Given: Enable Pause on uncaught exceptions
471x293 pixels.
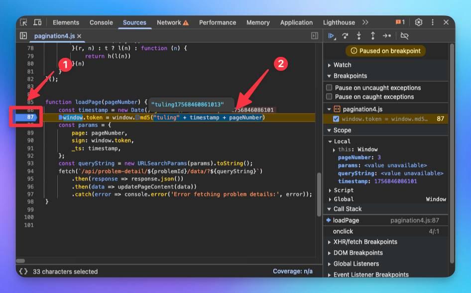Looking at the screenshot, I should [x=329, y=87].
